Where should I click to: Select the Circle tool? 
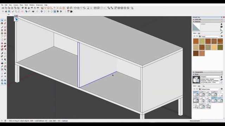pyautogui.click(x=2, y=33)
